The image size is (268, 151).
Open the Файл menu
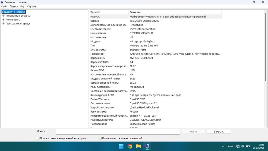coord(4,6)
